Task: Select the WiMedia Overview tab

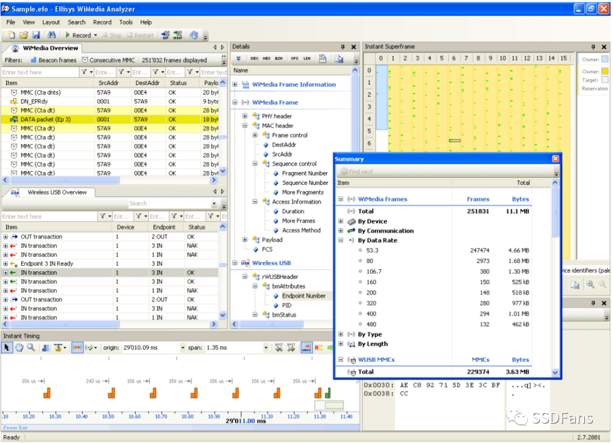Action: tap(45, 48)
